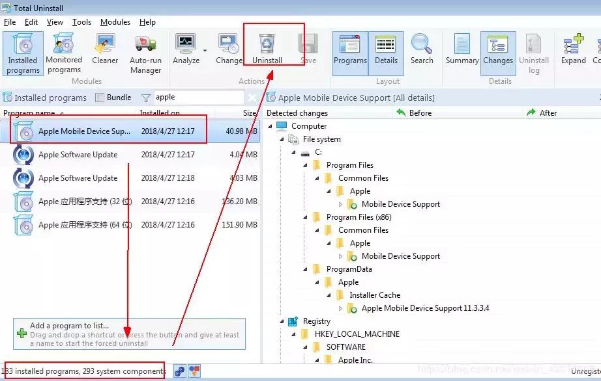Select Apple 应用程序支持 (32 位) row
Screen dimensions: 601x381
point(130,202)
